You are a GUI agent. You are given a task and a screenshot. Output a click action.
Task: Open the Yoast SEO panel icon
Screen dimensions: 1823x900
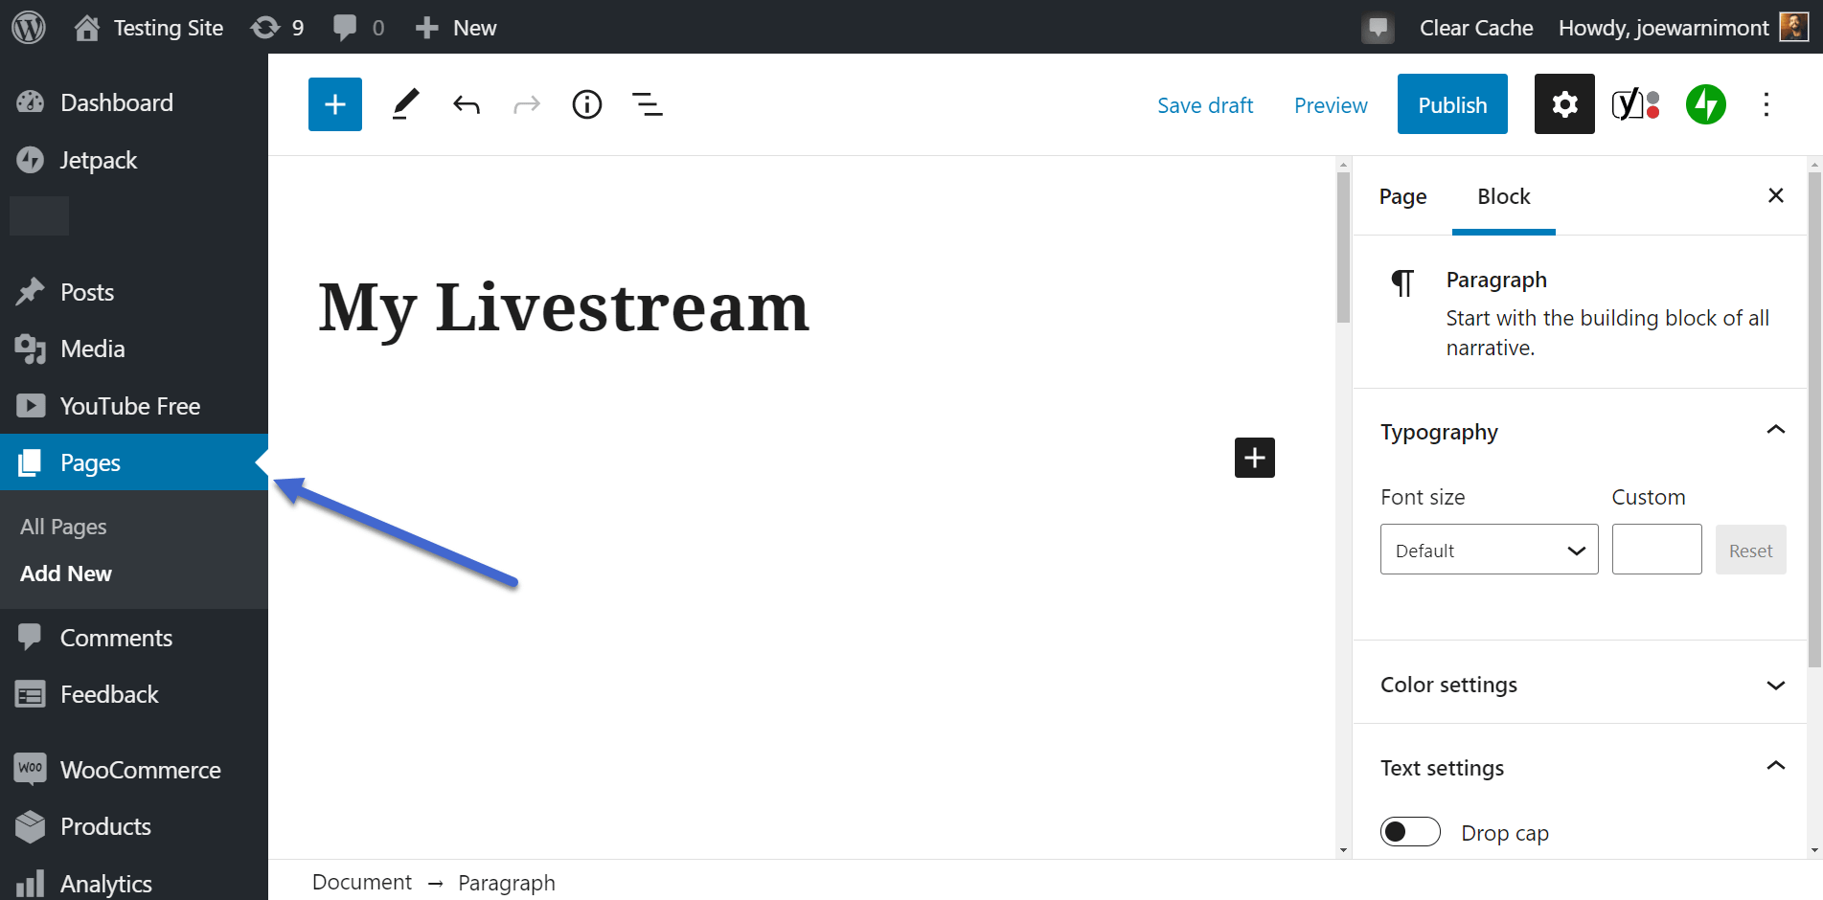click(1635, 104)
